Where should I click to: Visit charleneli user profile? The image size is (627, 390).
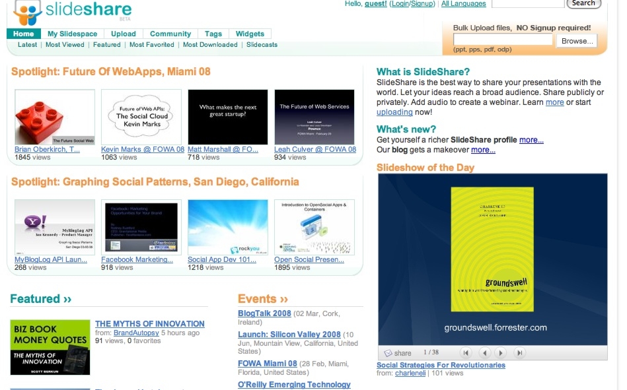(x=410, y=374)
